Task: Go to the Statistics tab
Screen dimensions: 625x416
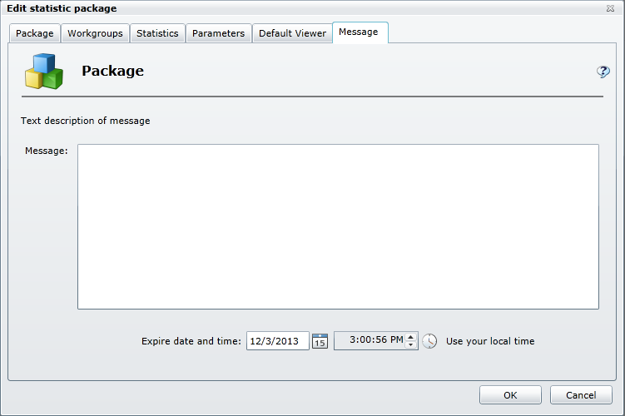Action: click(x=157, y=33)
